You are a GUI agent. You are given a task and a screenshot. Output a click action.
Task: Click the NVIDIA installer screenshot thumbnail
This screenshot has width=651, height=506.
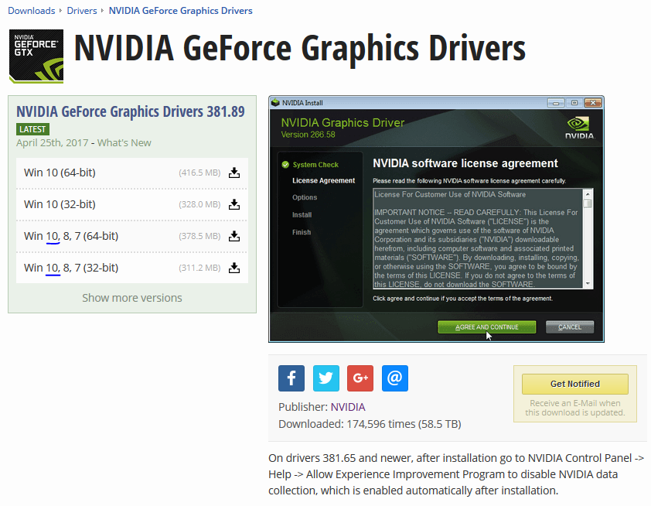point(436,219)
